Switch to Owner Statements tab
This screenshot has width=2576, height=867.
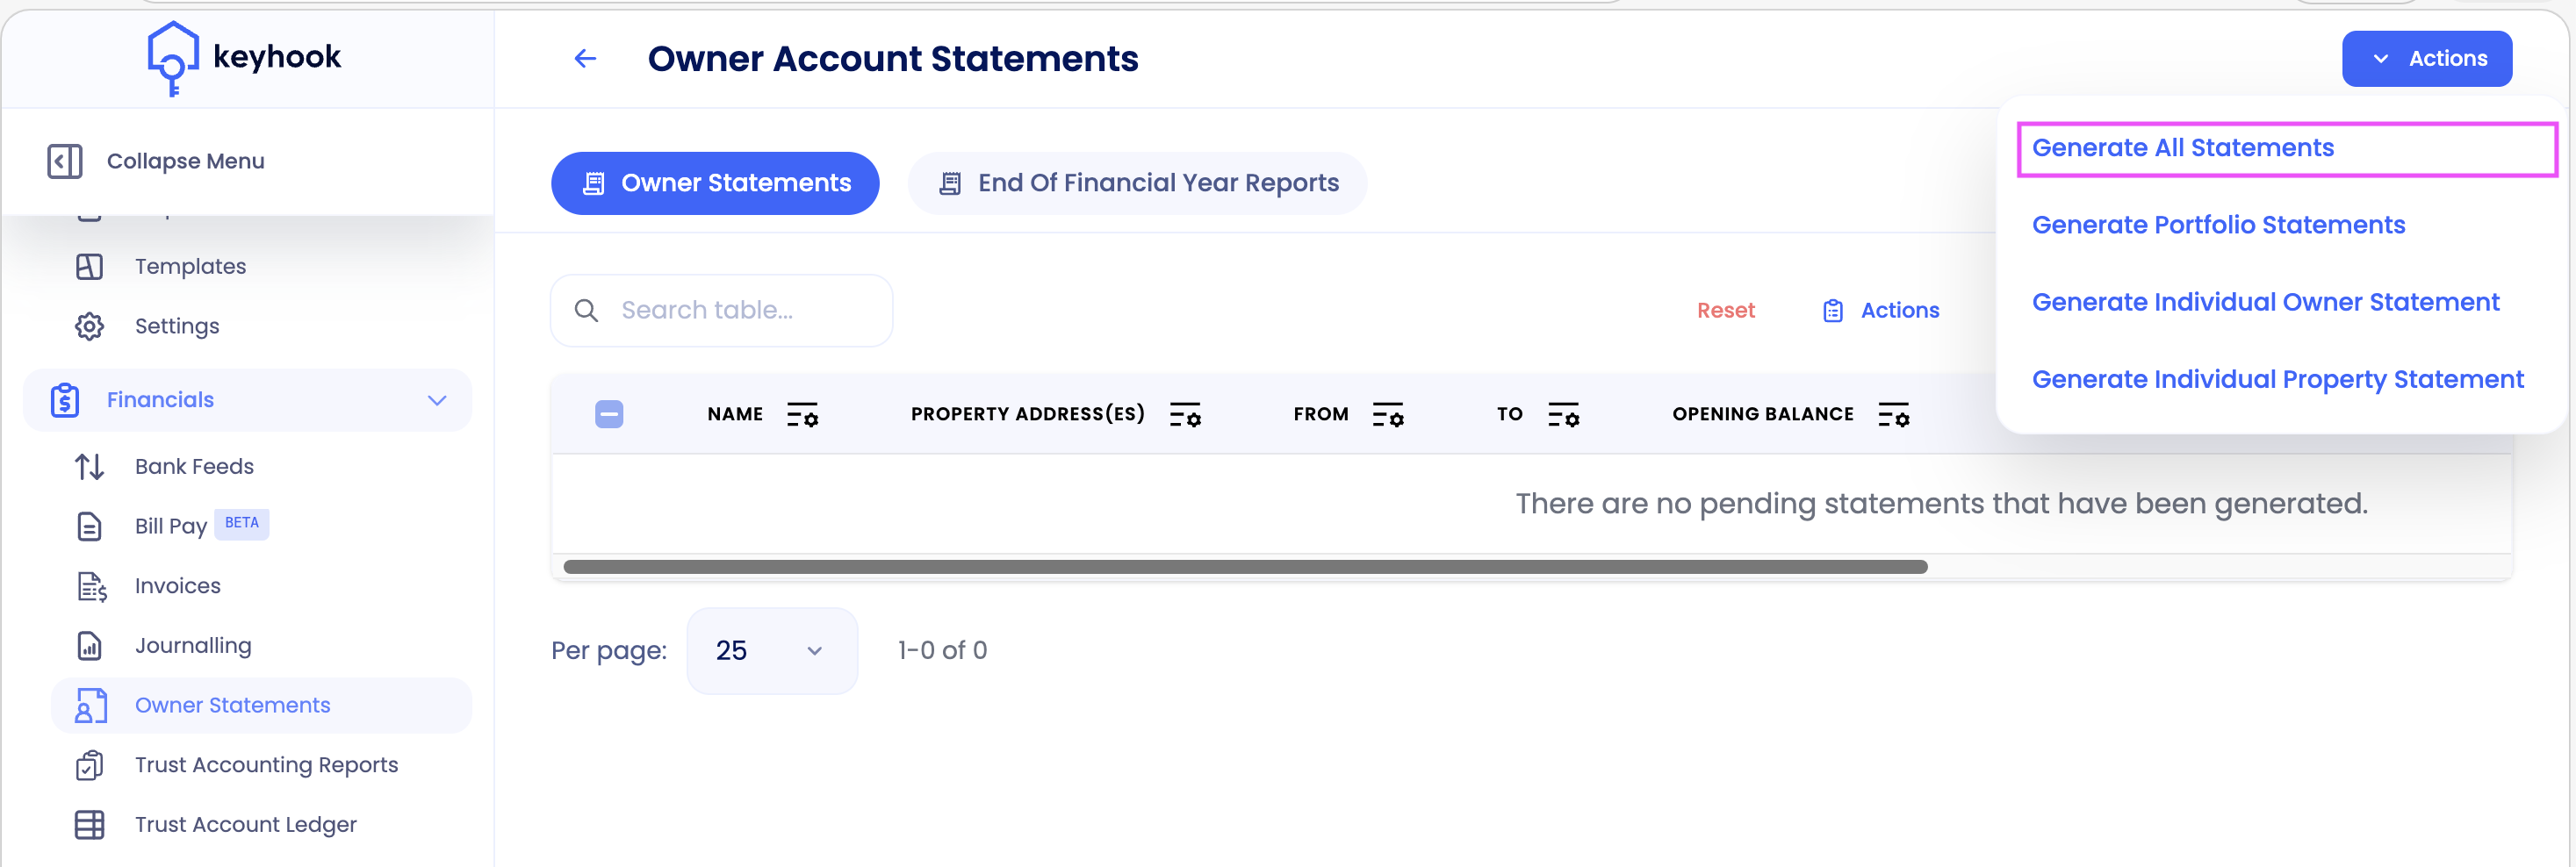point(715,183)
